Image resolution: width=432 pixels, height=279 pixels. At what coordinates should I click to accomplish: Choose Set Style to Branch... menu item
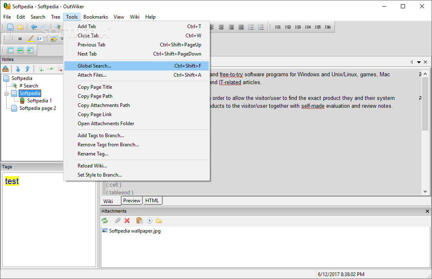click(137, 175)
